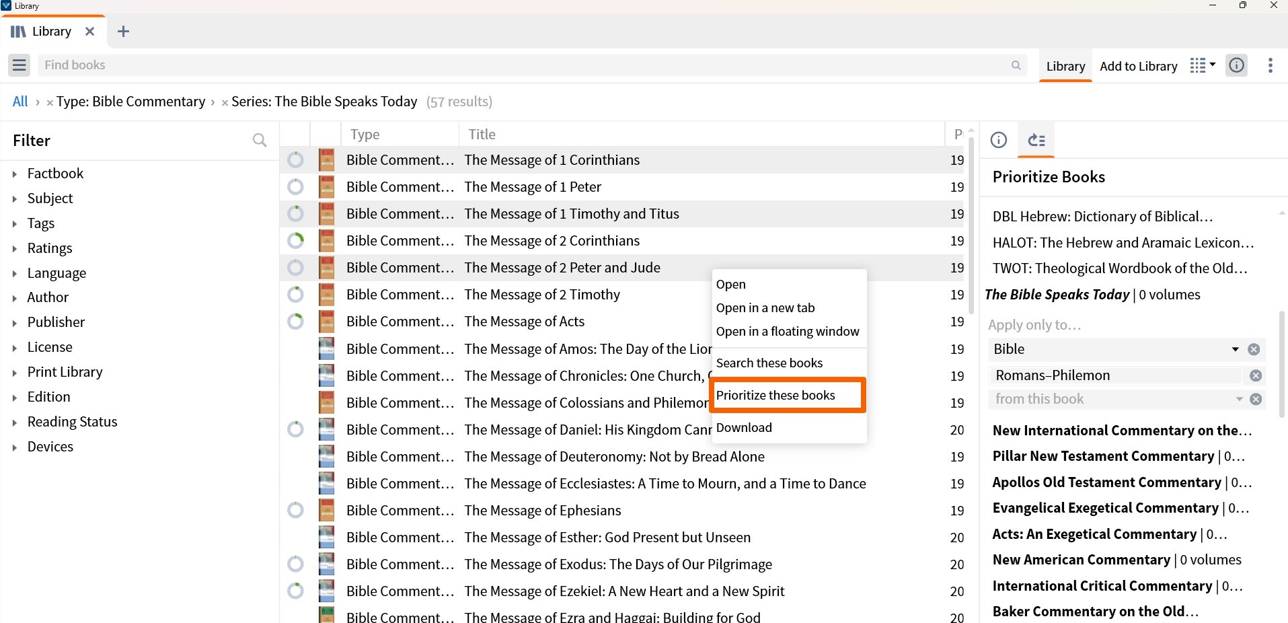
Task: Expand the Language filter
Action: (x=15, y=274)
